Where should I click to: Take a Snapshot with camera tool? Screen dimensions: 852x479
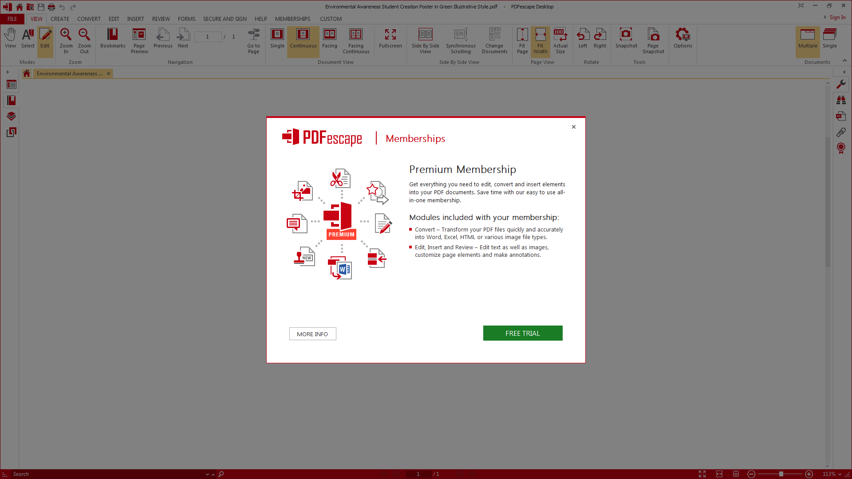coord(626,39)
